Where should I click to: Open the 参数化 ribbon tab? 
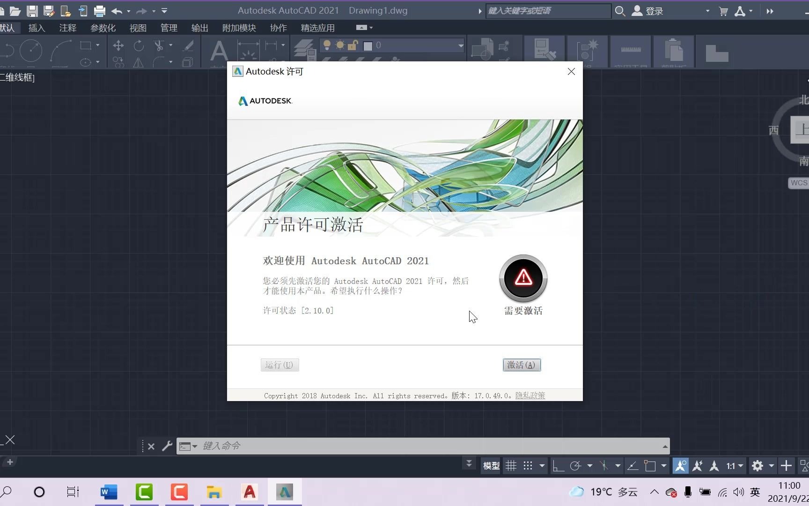coord(103,28)
